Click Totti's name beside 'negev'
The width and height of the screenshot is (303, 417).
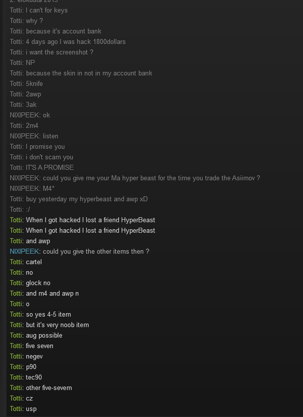[x=16, y=357]
